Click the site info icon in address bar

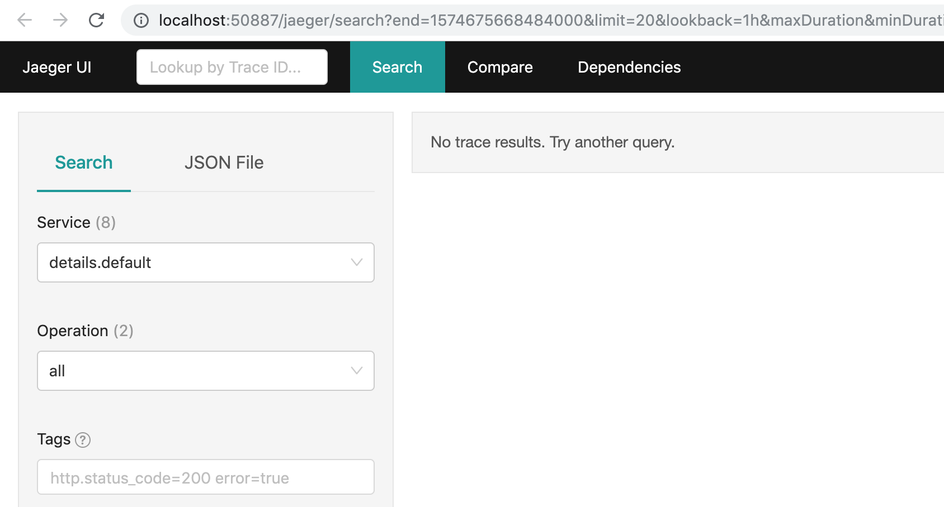[x=141, y=21]
